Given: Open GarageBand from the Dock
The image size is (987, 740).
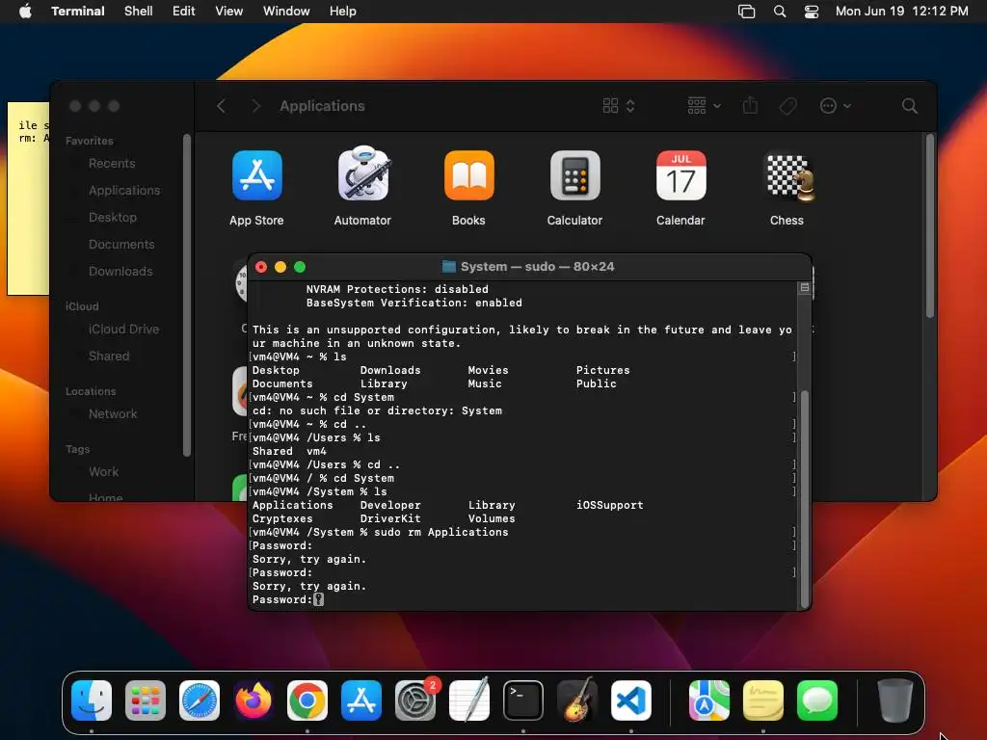Looking at the screenshot, I should 577,700.
